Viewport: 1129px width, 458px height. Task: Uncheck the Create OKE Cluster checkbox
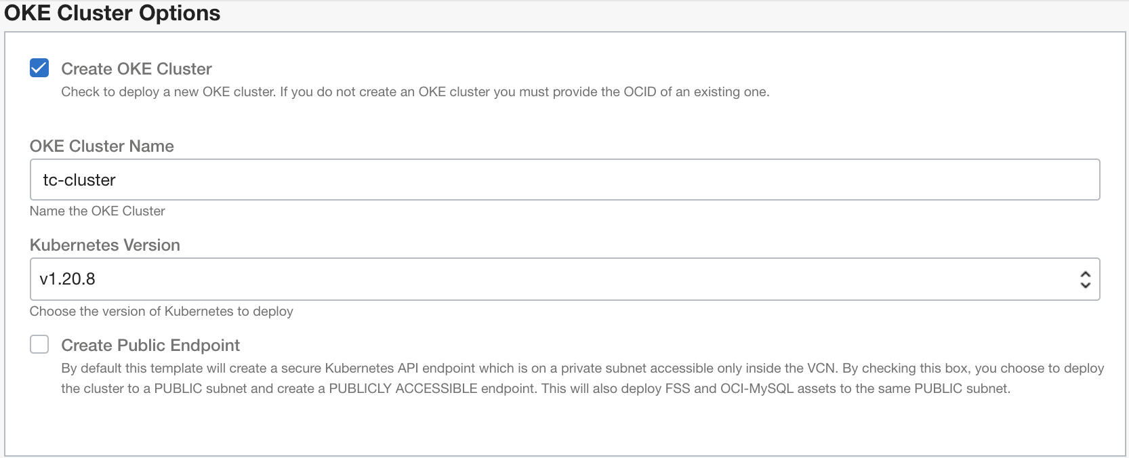click(39, 68)
